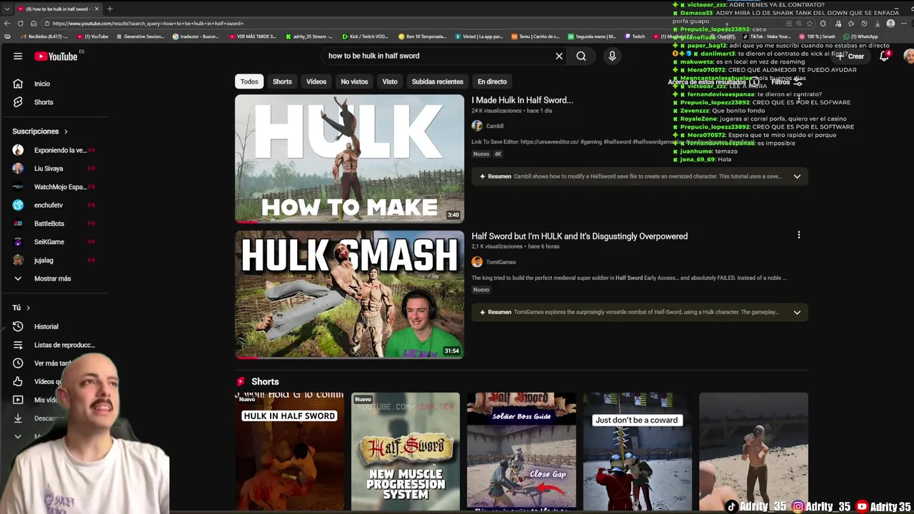The width and height of the screenshot is (914, 514).
Task: Open title Half Sword but I'm HULK
Action: [x=579, y=236]
